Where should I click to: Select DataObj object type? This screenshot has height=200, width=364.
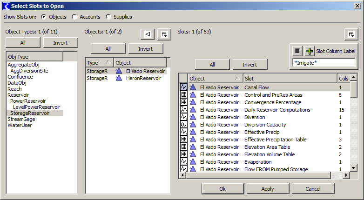(17, 83)
